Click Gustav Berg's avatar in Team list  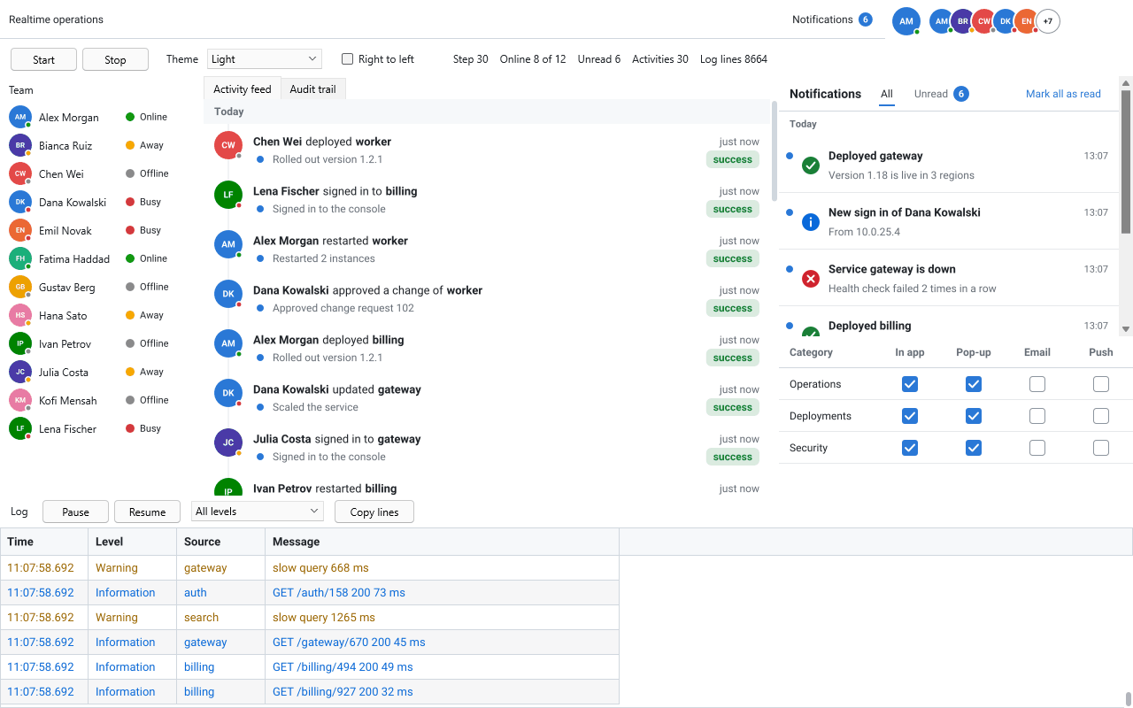20,287
